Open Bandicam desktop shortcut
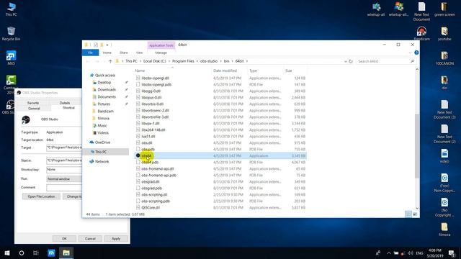Image resolution: width=461 pixels, height=259 pixels. pos(421,34)
